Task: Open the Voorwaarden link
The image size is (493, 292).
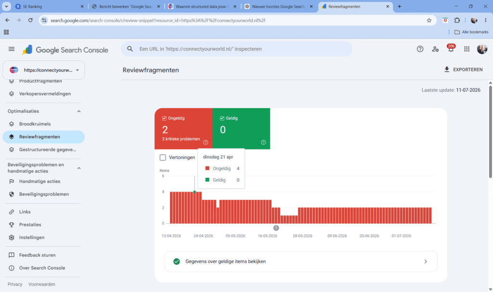Action: [42, 284]
